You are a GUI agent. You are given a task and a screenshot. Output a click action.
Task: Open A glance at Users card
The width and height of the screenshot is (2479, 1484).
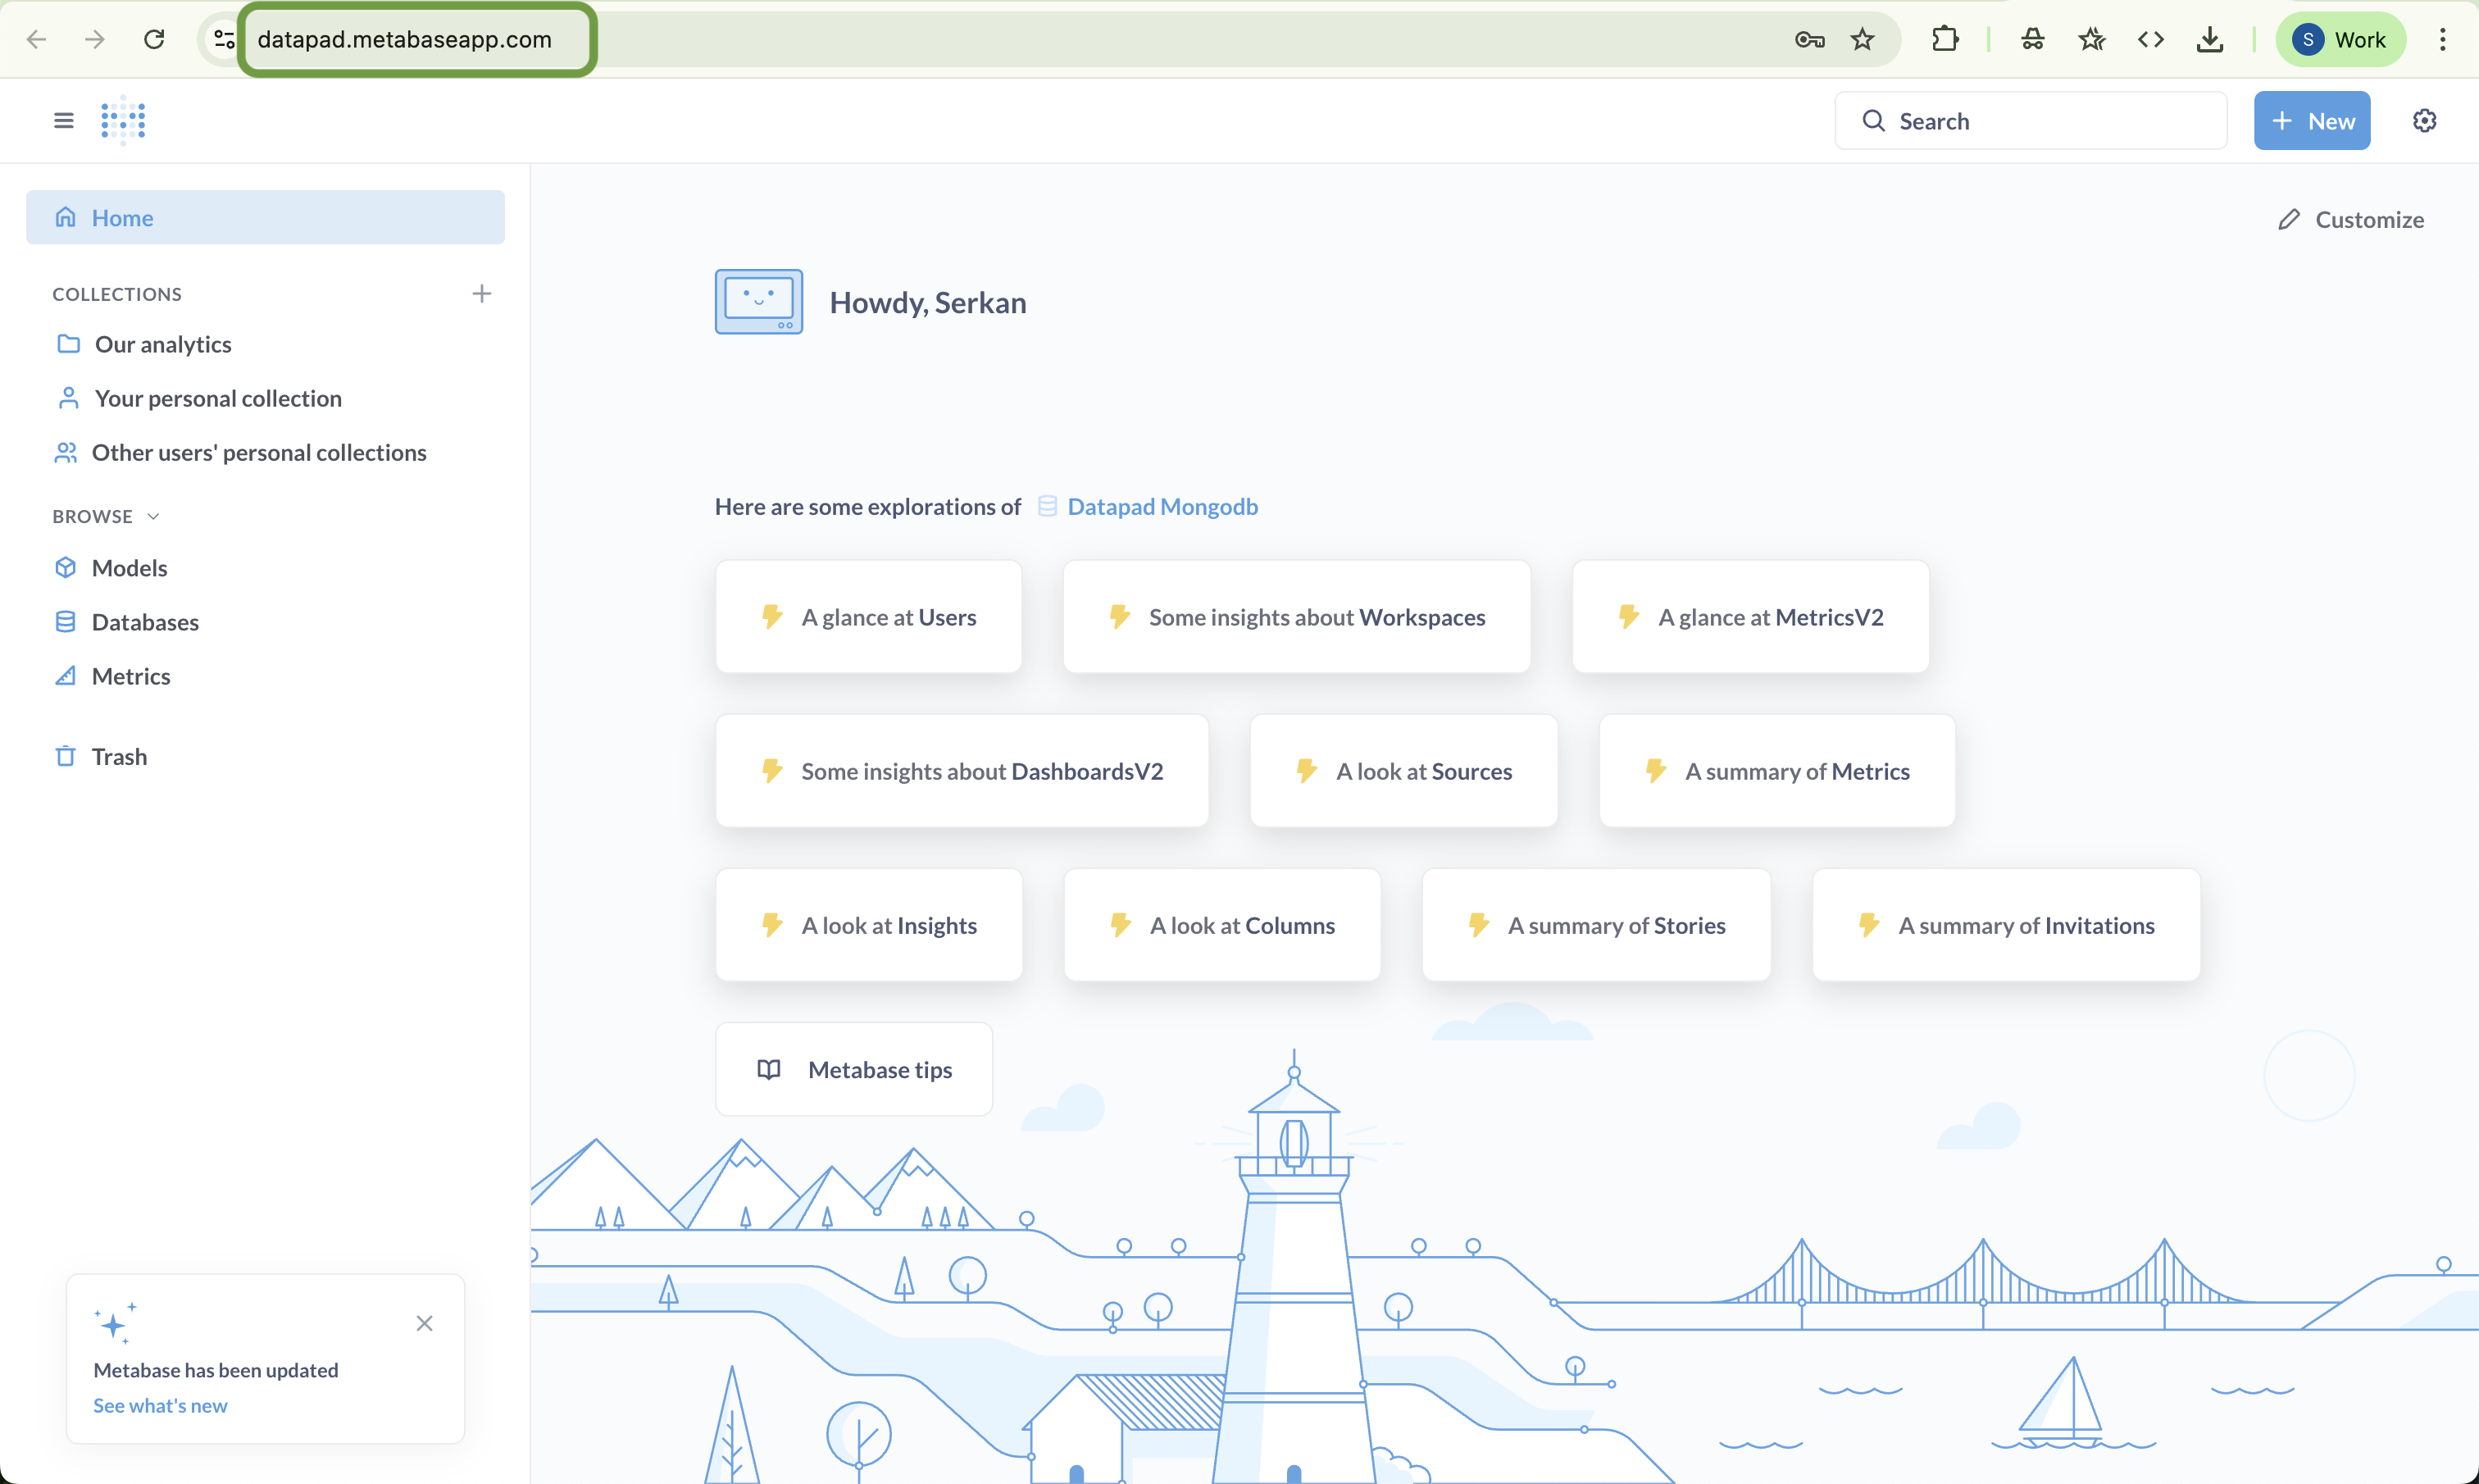[867, 617]
